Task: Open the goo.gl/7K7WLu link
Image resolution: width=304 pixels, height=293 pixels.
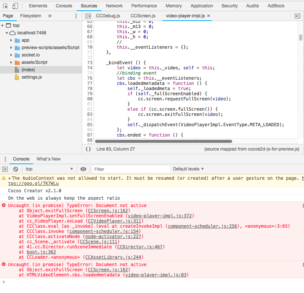Action: point(33,183)
